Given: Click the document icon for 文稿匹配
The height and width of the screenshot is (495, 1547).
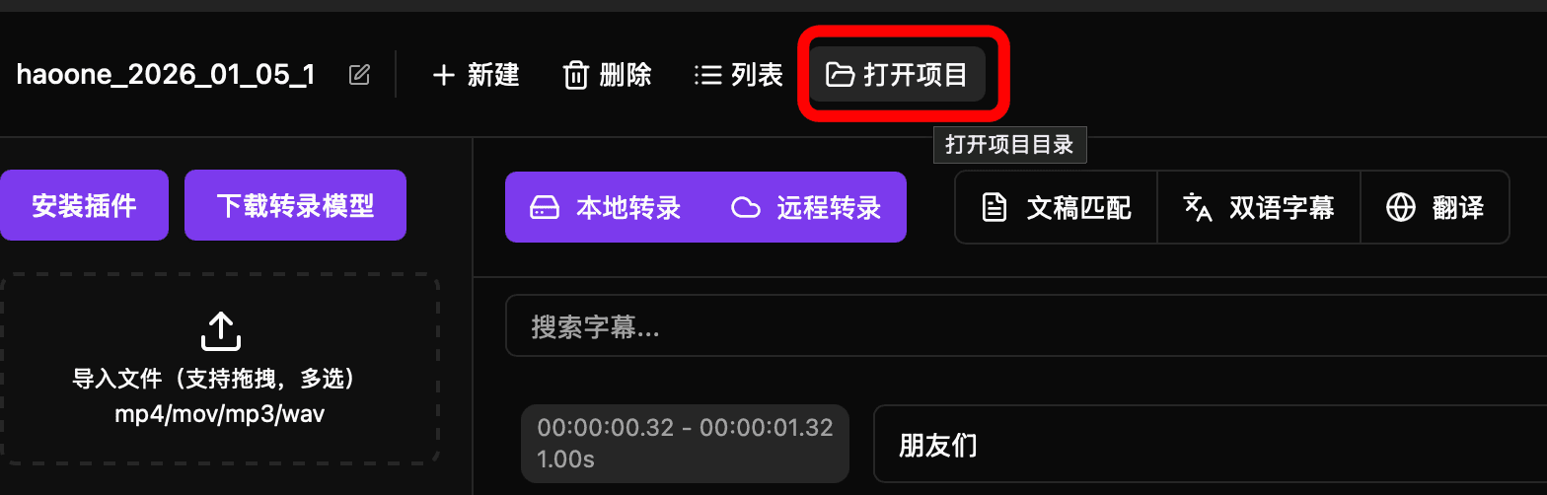Looking at the screenshot, I should click(x=994, y=207).
